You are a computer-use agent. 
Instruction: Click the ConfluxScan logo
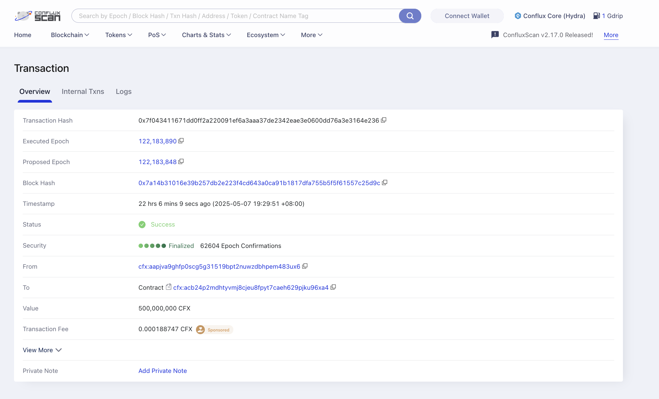tap(38, 16)
